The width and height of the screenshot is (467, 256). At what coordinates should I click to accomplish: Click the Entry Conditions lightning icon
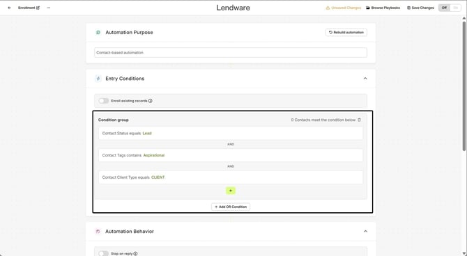point(98,79)
